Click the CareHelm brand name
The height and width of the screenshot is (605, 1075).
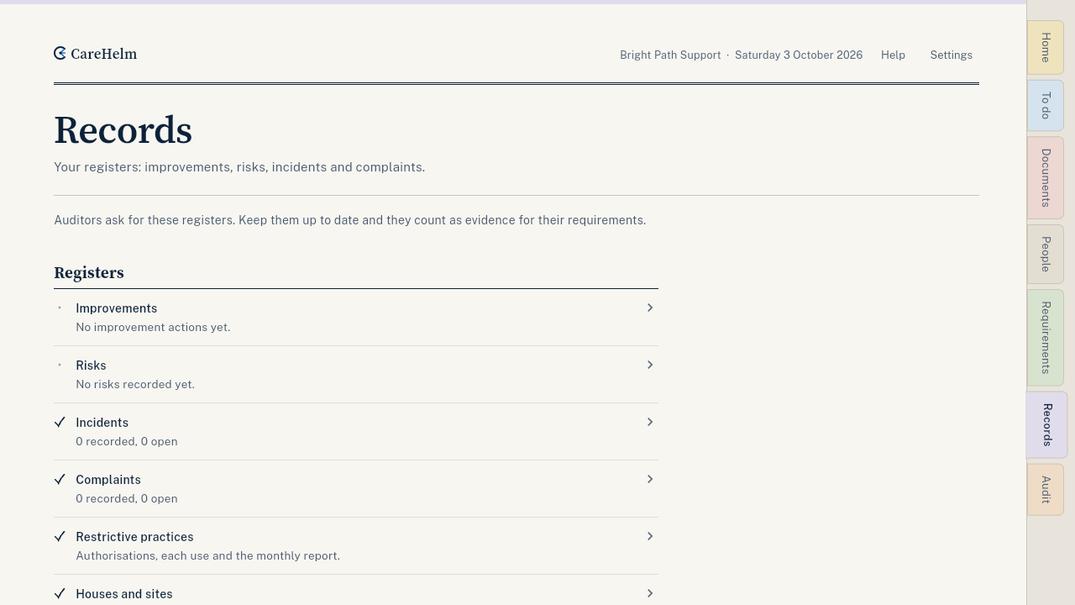tap(103, 54)
